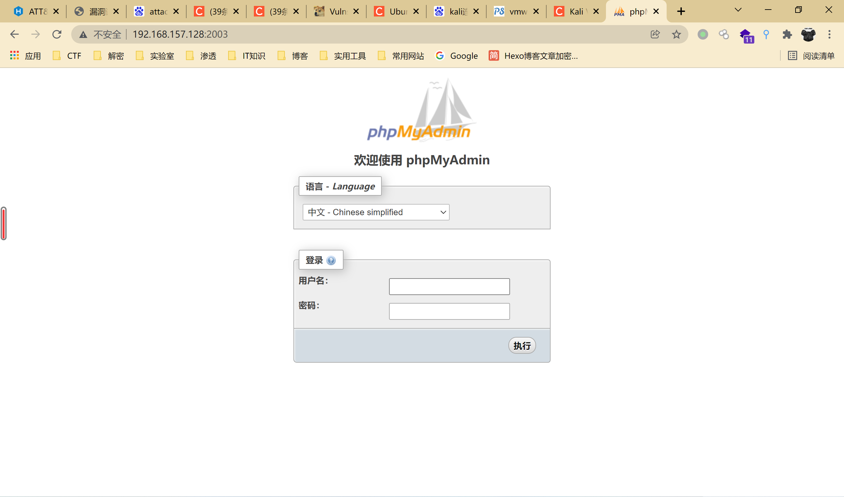Open the 解密 bookmark folder
This screenshot has width=844, height=497.
(108, 56)
